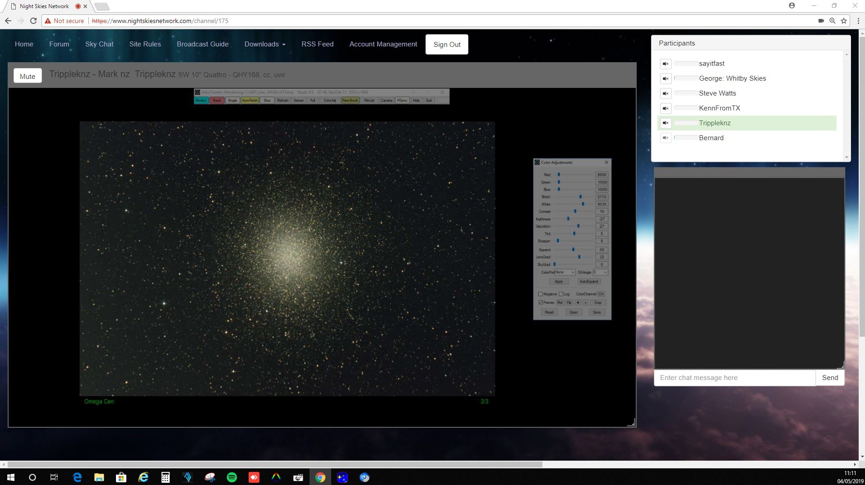This screenshot has height=485, width=865.
Task: Open Spotify from the taskbar
Action: [232, 477]
